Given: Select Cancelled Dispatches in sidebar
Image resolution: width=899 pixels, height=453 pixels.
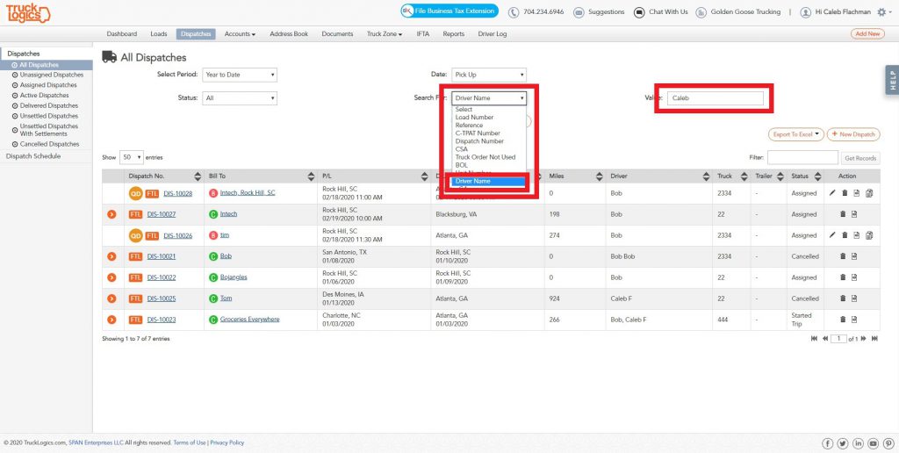Looking at the screenshot, I should pos(49,144).
